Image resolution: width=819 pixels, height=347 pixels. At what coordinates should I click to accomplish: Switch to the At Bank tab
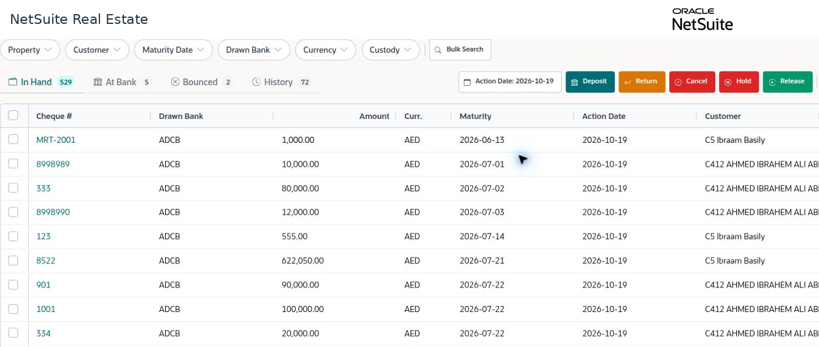pos(122,82)
